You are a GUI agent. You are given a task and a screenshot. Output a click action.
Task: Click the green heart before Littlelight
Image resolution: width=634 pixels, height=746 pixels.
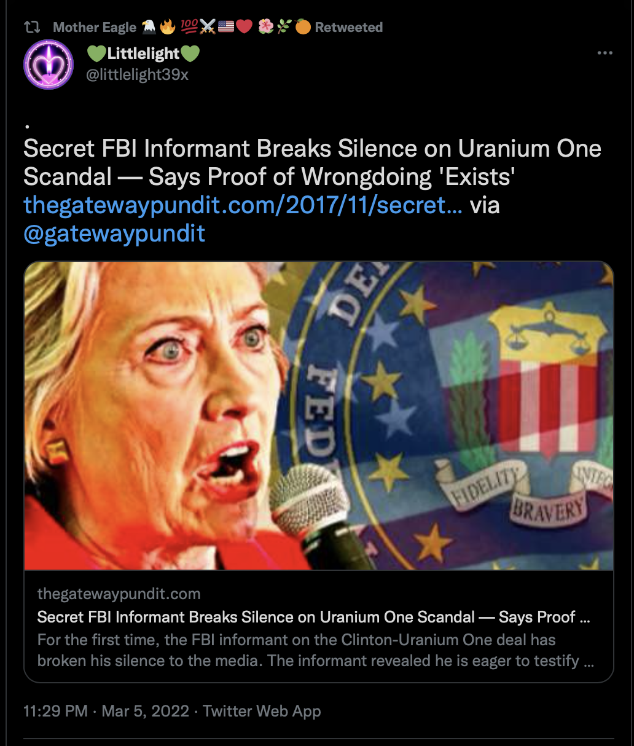[96, 54]
